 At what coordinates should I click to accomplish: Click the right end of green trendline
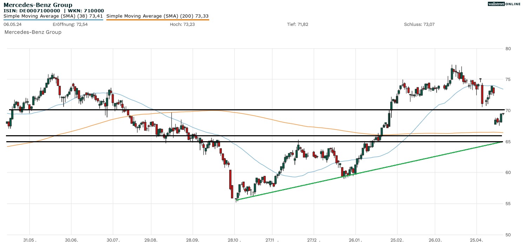click(x=503, y=142)
